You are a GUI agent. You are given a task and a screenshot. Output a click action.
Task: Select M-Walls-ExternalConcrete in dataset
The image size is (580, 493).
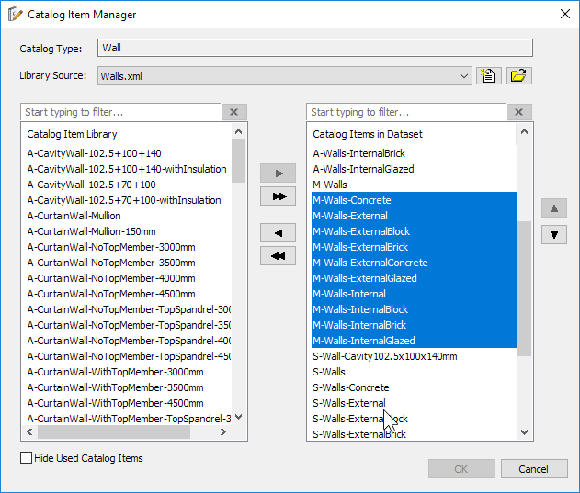pos(414,263)
